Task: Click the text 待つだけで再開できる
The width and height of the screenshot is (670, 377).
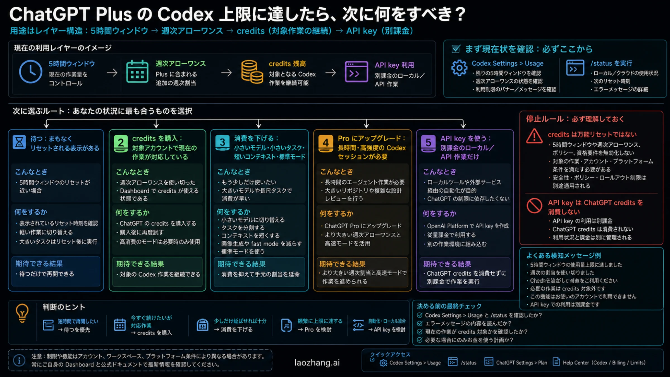Action: click(47, 274)
